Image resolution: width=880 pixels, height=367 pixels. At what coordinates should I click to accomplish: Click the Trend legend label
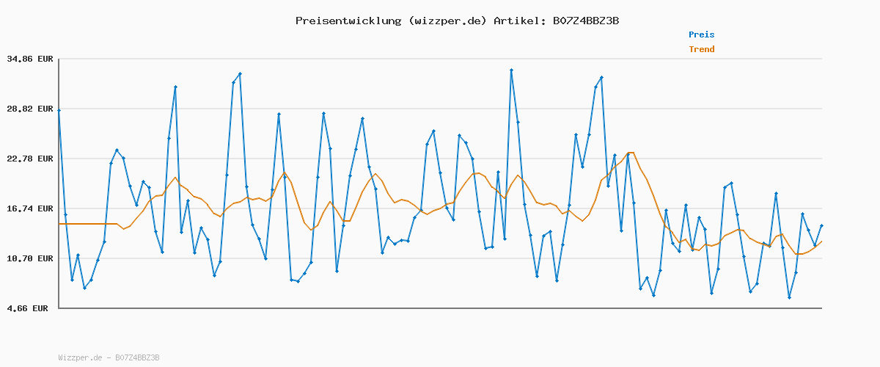[701, 49]
